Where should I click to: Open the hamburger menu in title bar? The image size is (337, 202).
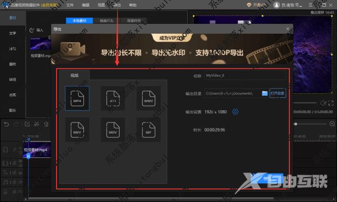(311, 5)
